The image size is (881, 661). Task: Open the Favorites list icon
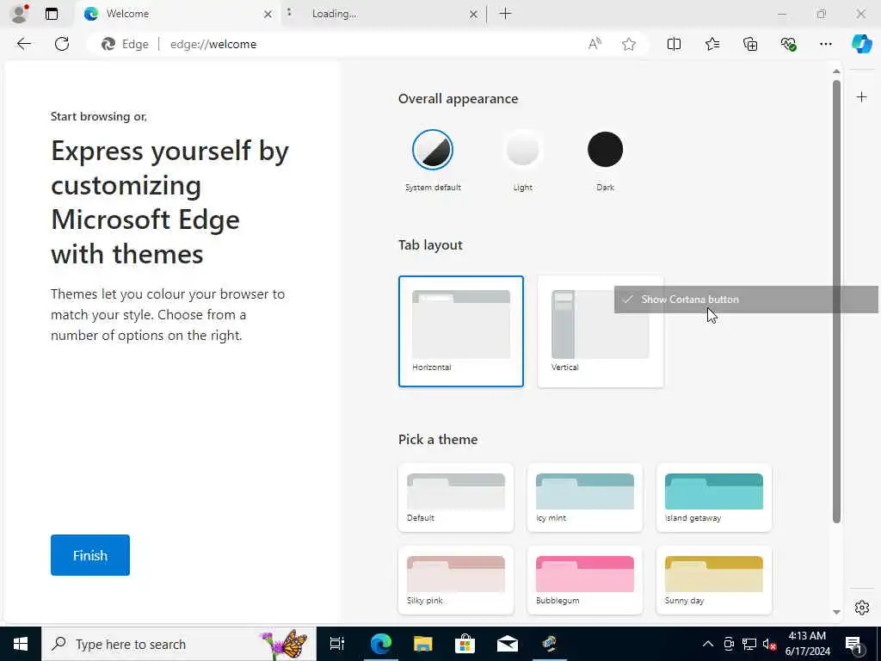click(712, 44)
